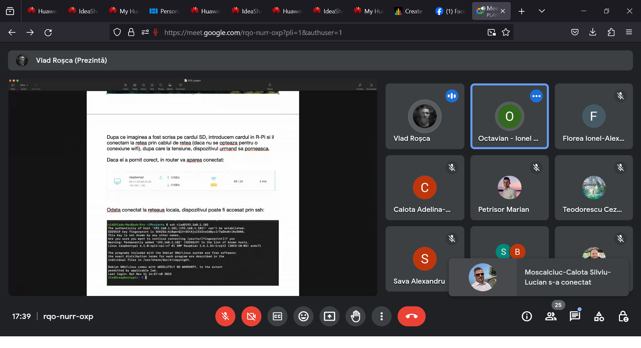This screenshot has height=348, width=641.
Task: Open the Activities shapes icon
Action: tap(599, 316)
